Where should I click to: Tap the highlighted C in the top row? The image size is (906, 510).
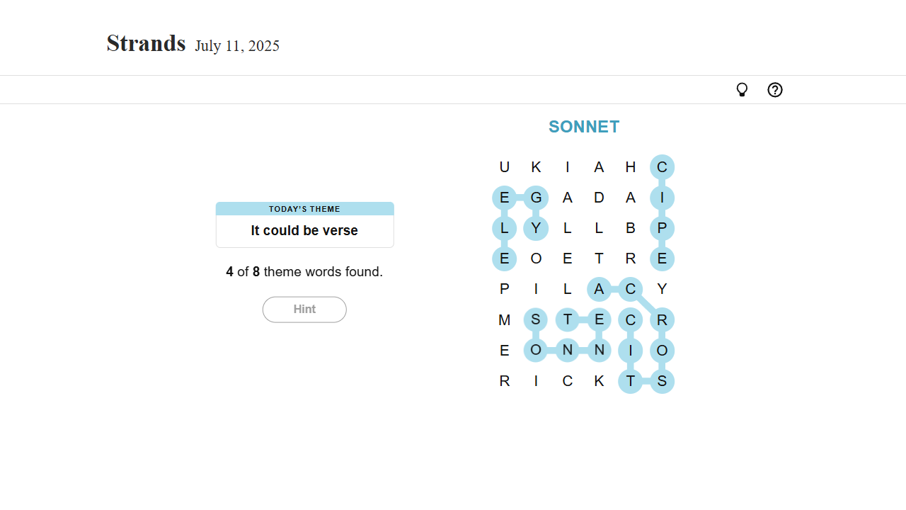(x=662, y=167)
